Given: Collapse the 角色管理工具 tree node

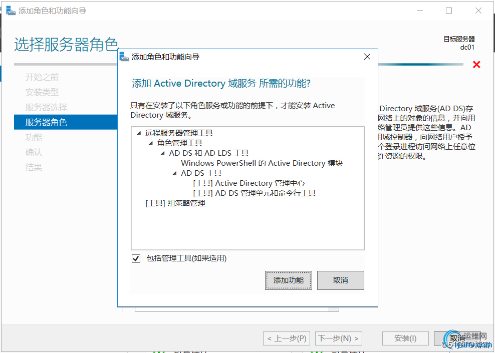Looking at the screenshot, I should [x=151, y=143].
